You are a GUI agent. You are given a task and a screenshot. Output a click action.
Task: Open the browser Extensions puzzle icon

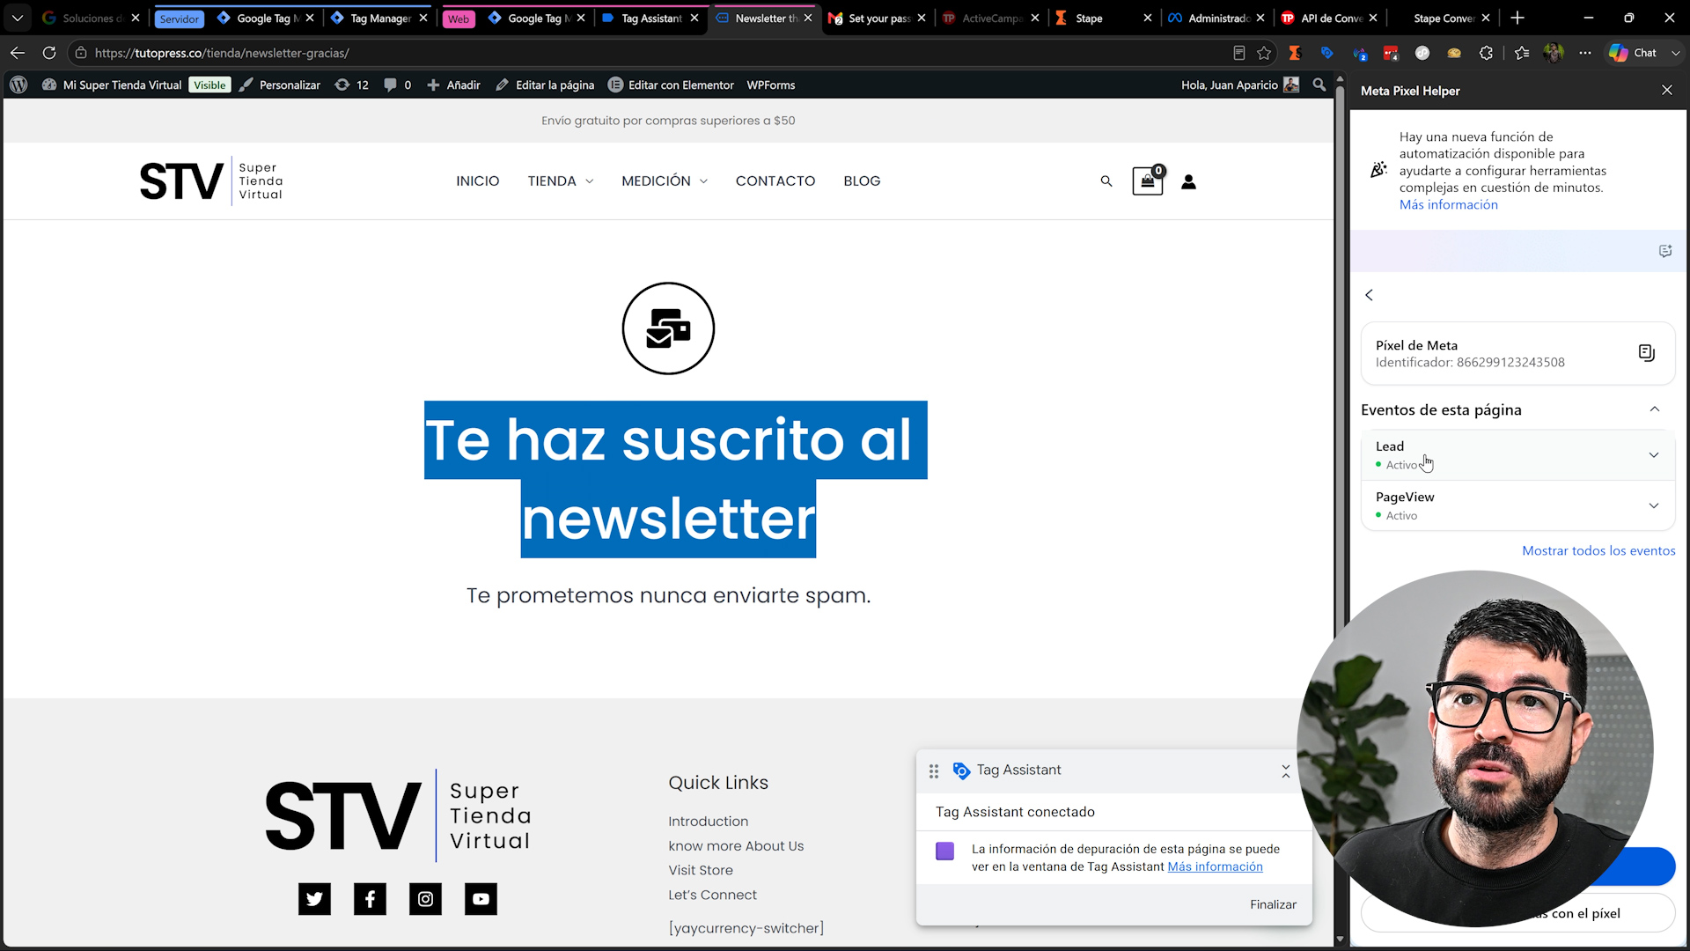point(1486,53)
